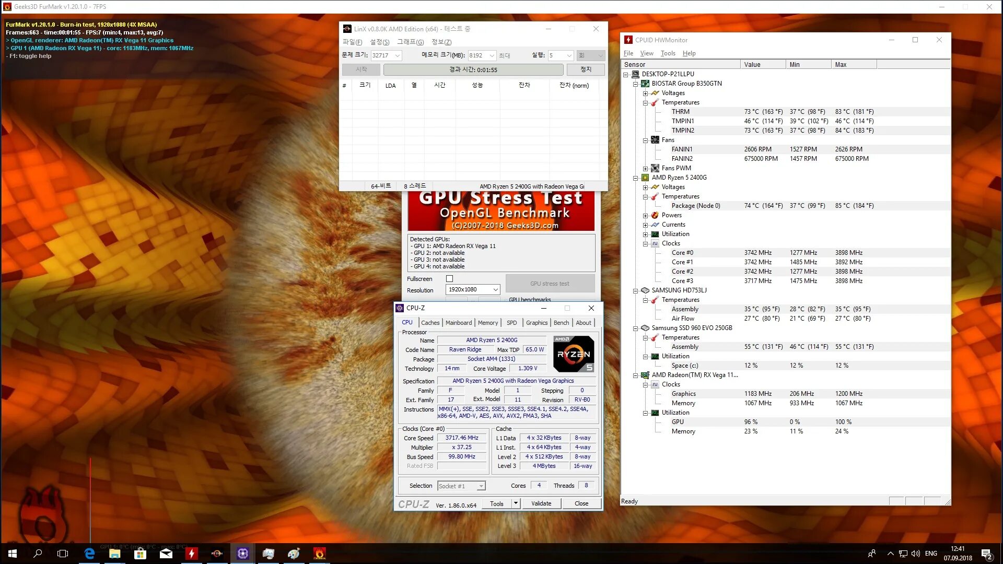Click the Powers flame icon in HWMonitor
This screenshot has height=564, width=1003.
655,215
